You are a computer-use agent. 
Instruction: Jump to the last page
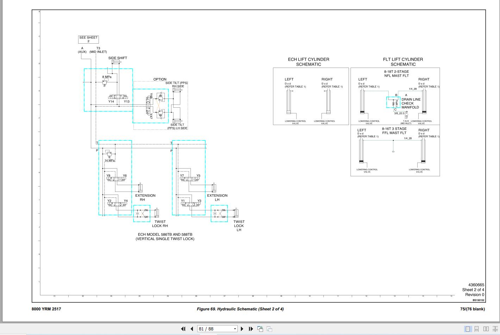click(251, 329)
